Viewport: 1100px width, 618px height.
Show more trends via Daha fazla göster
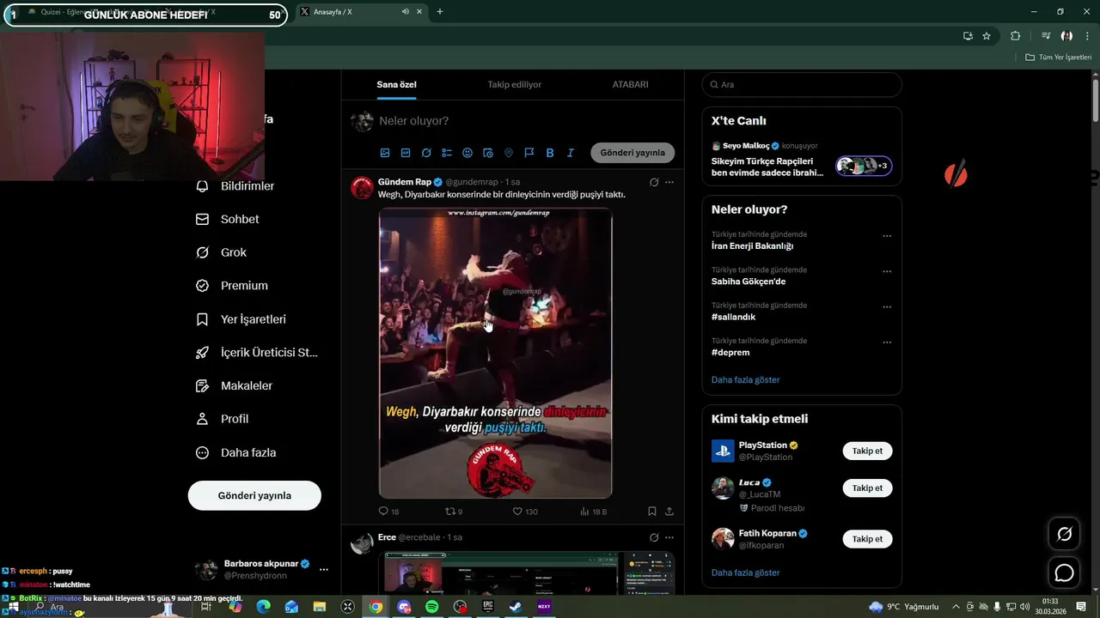[x=745, y=379]
